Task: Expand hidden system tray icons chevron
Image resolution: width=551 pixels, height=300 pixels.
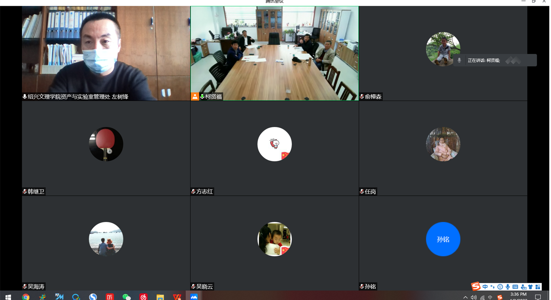Action: [465, 297]
